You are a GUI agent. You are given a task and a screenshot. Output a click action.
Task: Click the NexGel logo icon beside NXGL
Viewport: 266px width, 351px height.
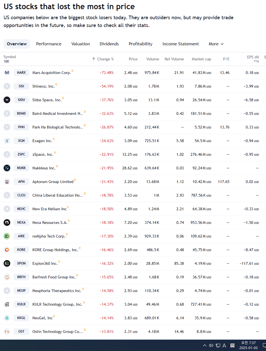tap(7, 318)
